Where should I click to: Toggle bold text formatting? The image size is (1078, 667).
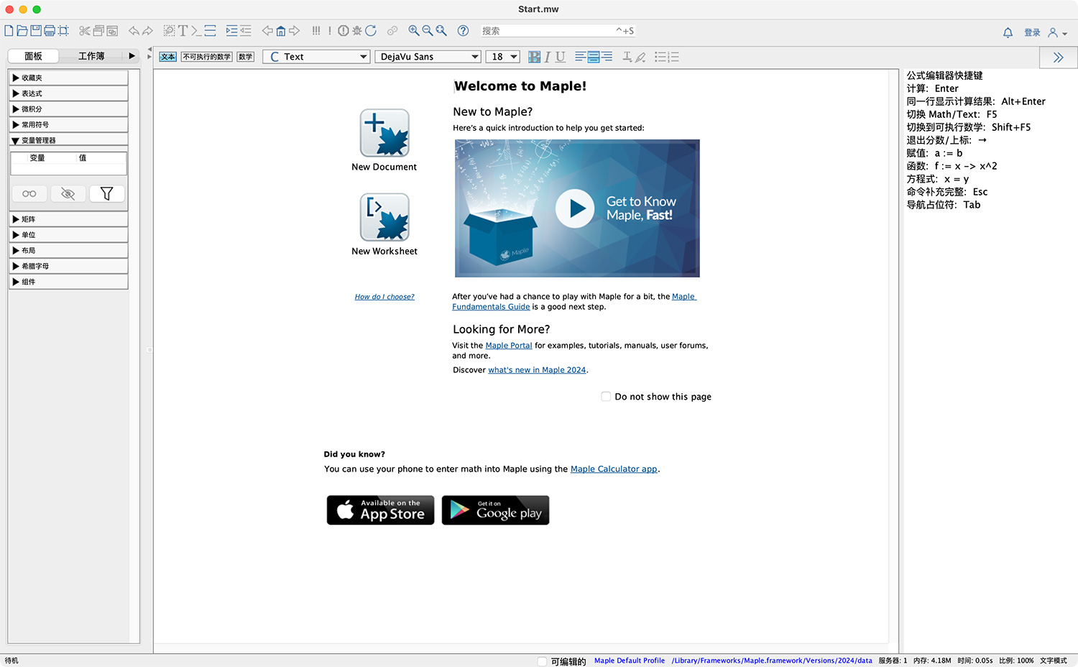coord(534,57)
